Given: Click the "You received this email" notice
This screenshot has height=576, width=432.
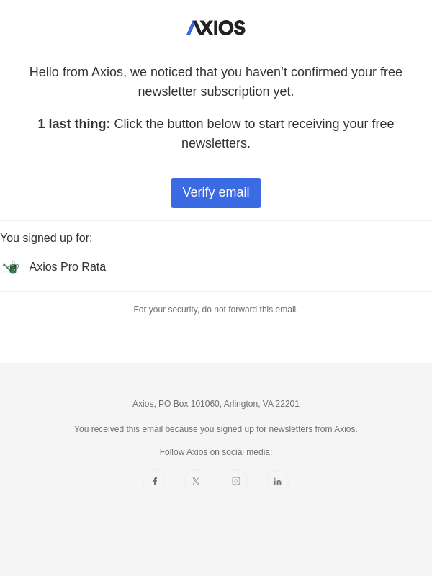Looking at the screenshot, I should 216,429.
